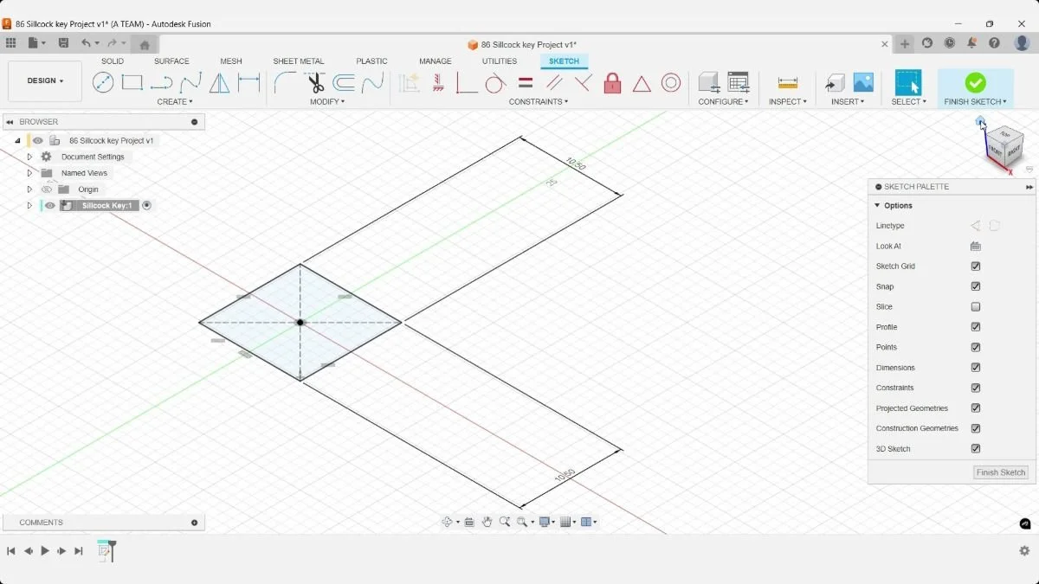Activate the Select window tool

(908, 83)
